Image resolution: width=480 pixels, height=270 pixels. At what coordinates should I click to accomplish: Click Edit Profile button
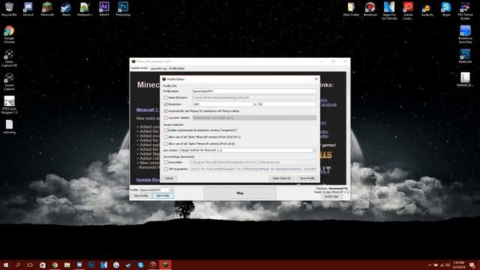163,196
